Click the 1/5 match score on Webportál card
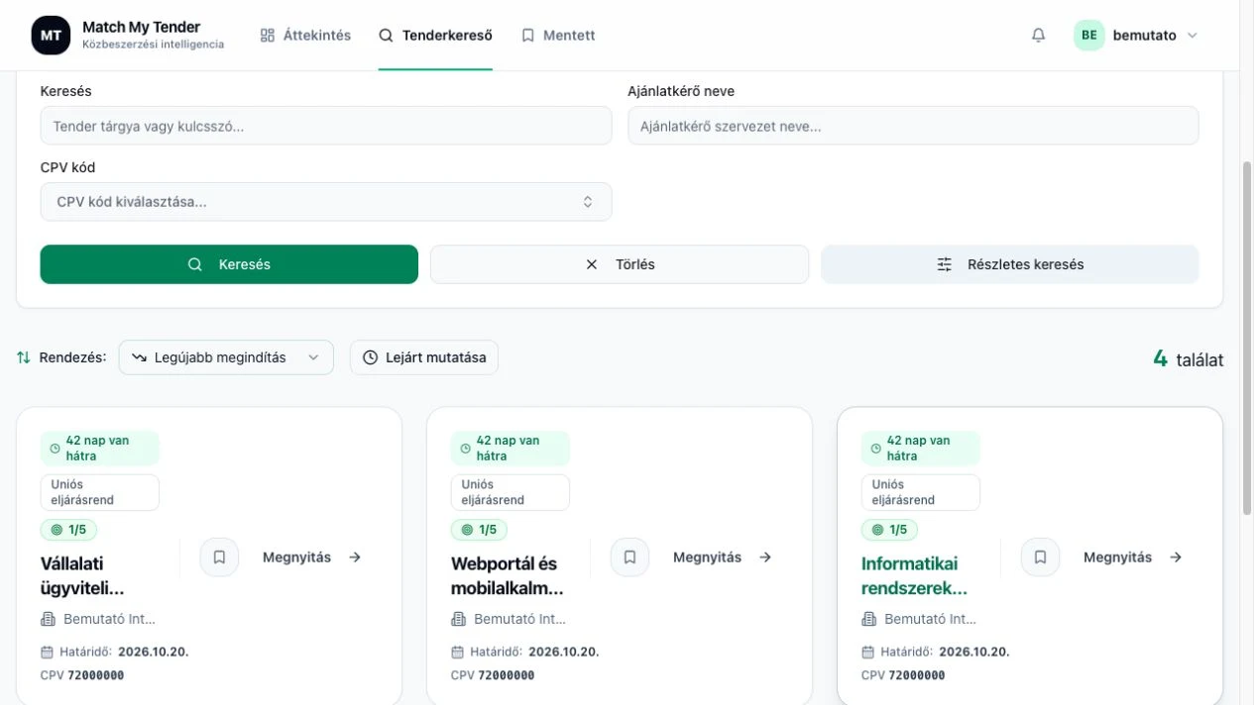1254x705 pixels. (479, 530)
